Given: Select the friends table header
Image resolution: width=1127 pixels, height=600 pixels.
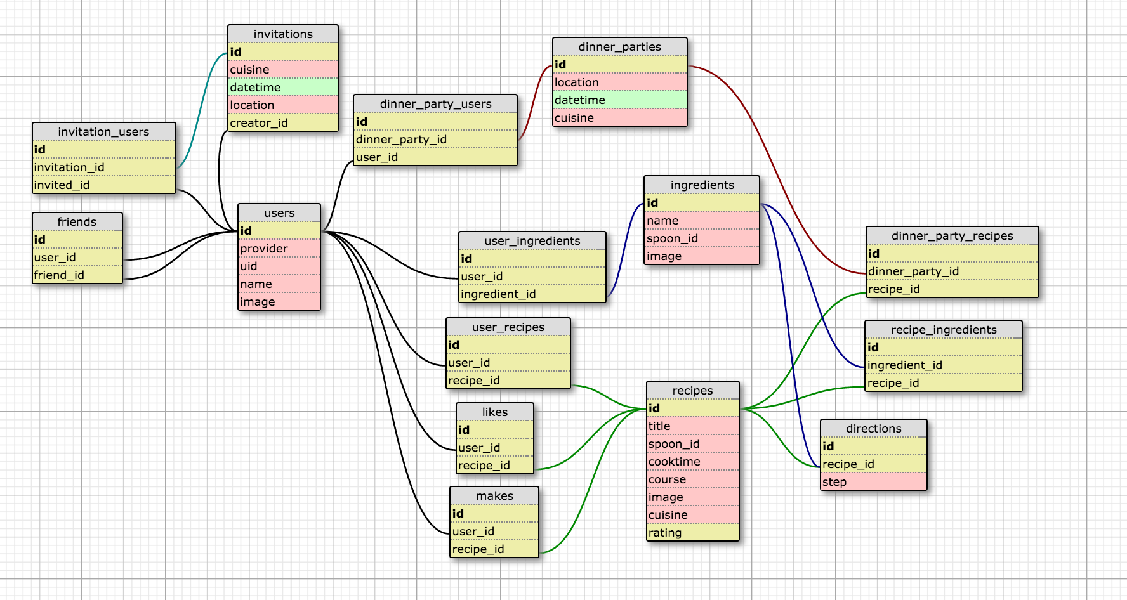Looking at the screenshot, I should tap(77, 222).
